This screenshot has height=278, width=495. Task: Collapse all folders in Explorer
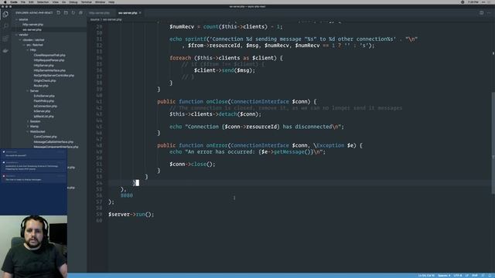(x=80, y=13)
